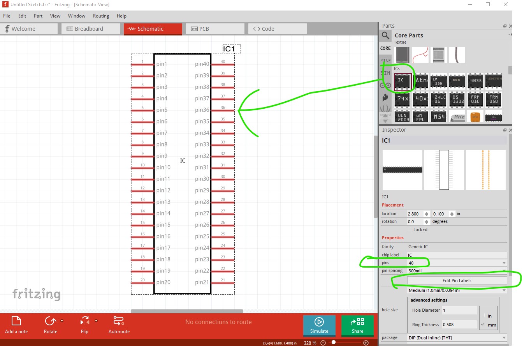Open the Routing menu
522x346 pixels.
coord(101,16)
